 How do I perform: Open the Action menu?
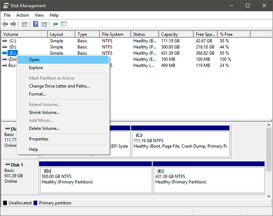pyautogui.click(x=22, y=15)
